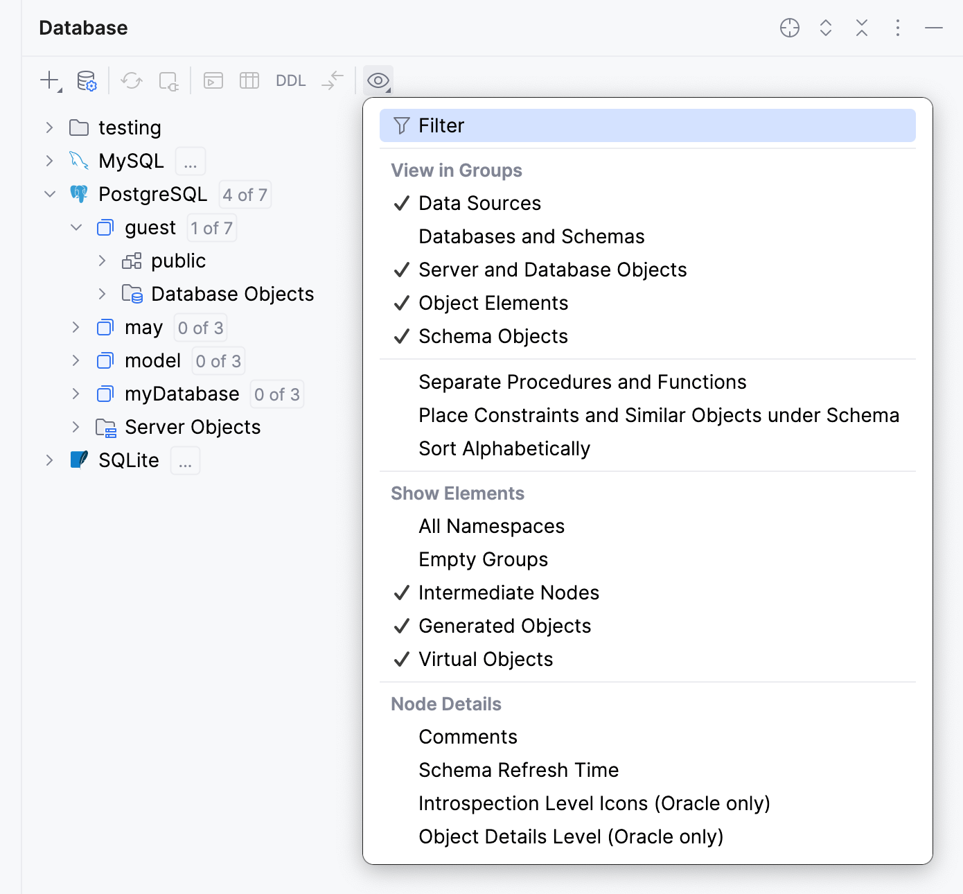Image resolution: width=963 pixels, height=894 pixels.
Task: Click the DDL toolbar icon
Action: [290, 80]
